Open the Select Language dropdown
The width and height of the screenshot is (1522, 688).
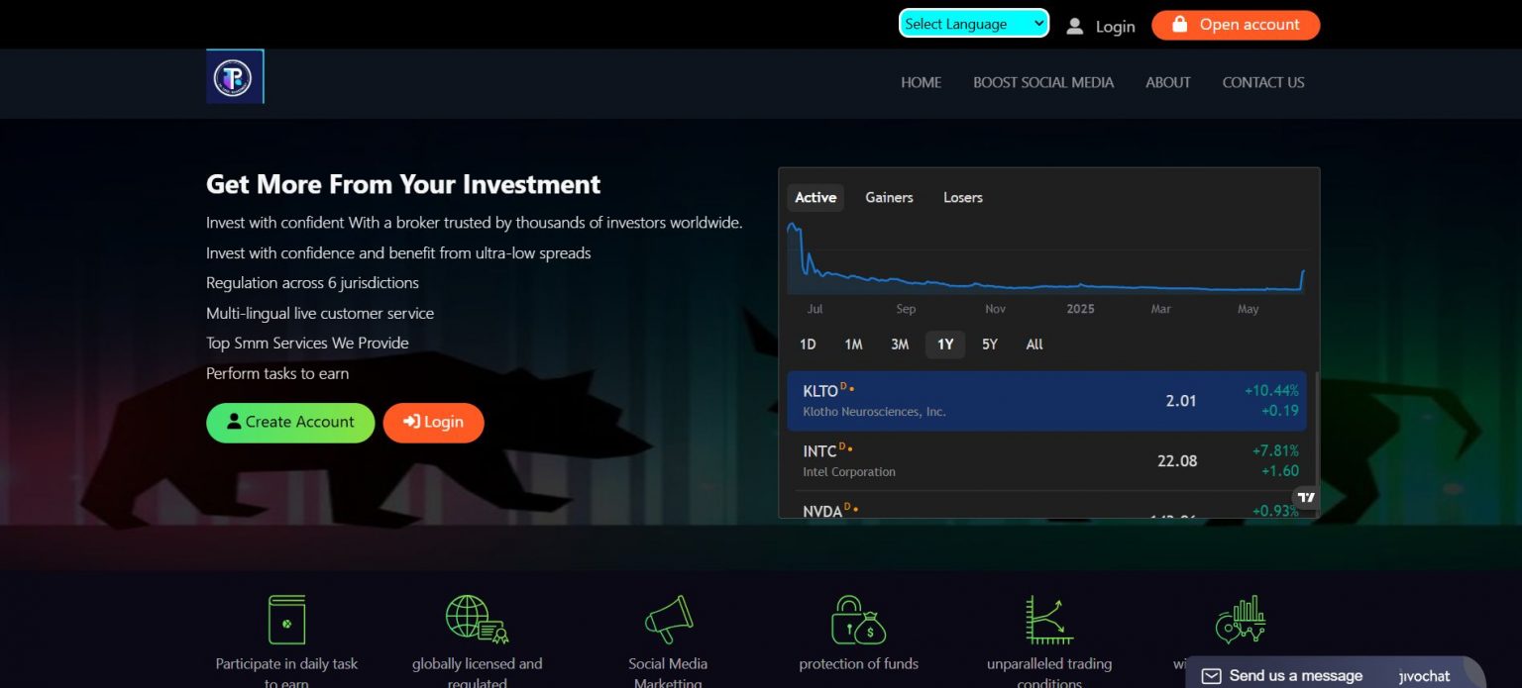point(973,24)
